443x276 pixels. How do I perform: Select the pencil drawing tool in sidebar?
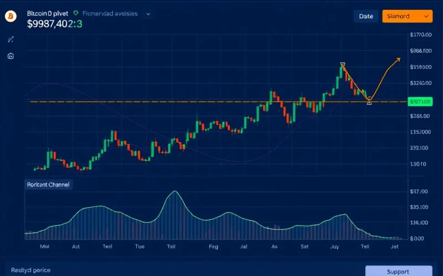11,39
